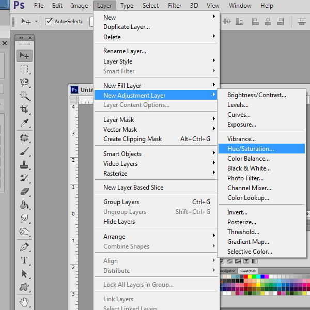Click align left edges icon in options bar
This screenshot has width=310, height=310.
tap(255, 21)
